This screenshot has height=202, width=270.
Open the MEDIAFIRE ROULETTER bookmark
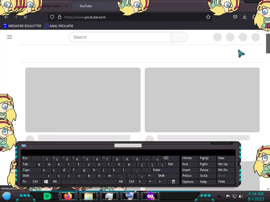[22, 26]
